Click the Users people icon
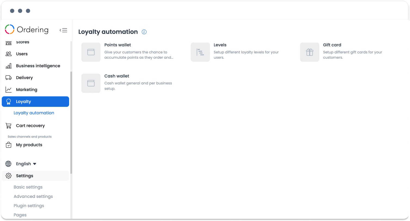 [x=9, y=54]
